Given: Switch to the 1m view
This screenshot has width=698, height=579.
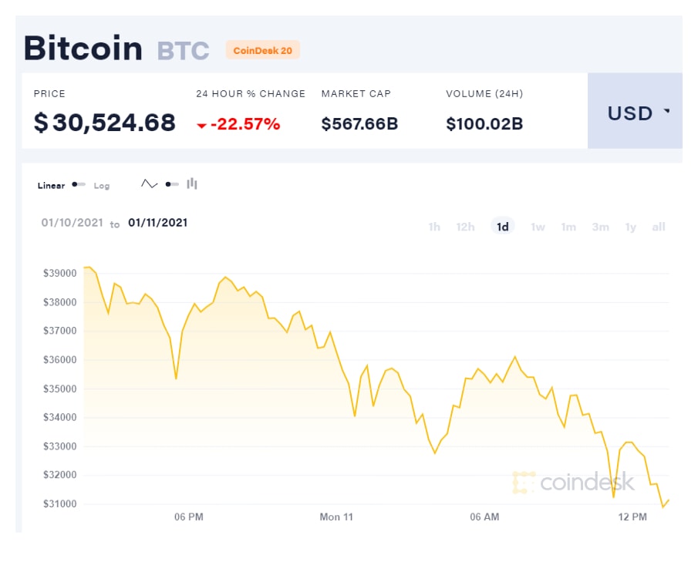Looking at the screenshot, I should [x=568, y=227].
